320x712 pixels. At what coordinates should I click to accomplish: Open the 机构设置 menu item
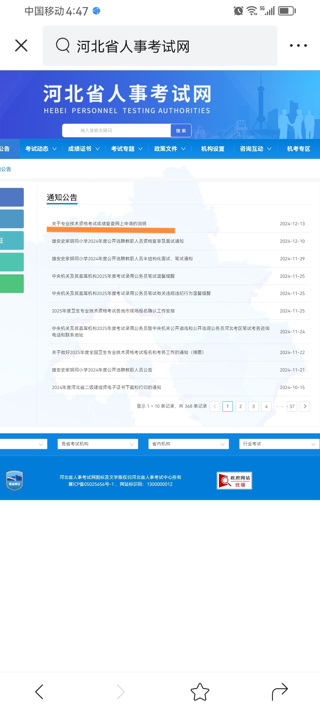pyautogui.click(x=213, y=149)
